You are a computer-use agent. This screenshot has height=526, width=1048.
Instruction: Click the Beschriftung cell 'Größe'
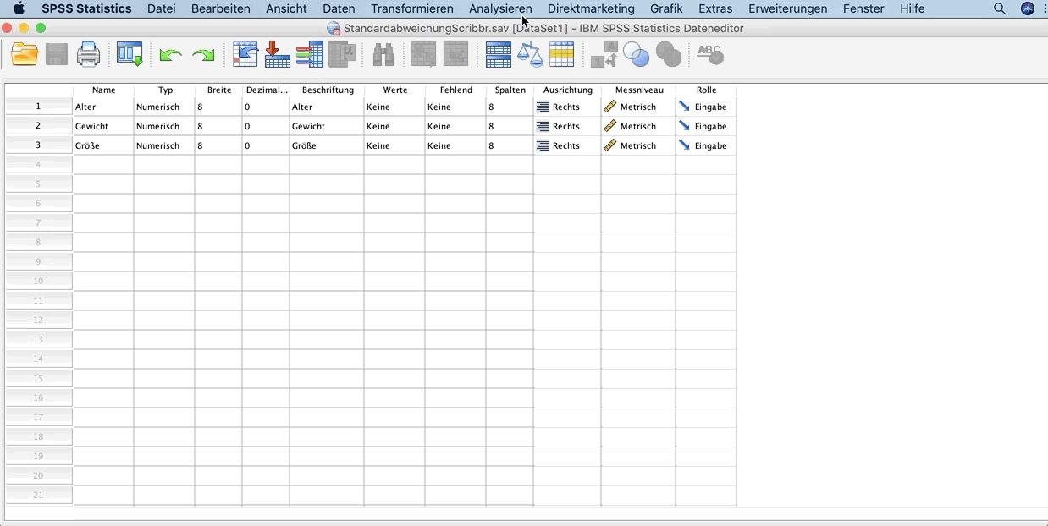pyautogui.click(x=328, y=145)
